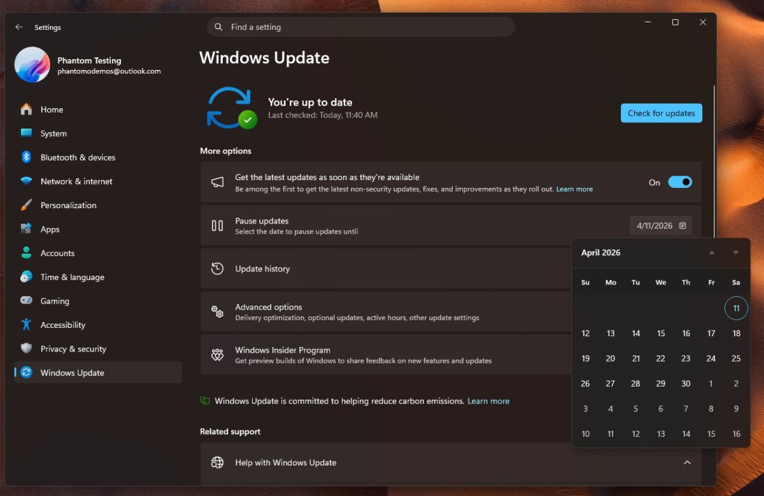Click the back arrow in Settings
Viewport: 764px width, 496px height.
18,27
